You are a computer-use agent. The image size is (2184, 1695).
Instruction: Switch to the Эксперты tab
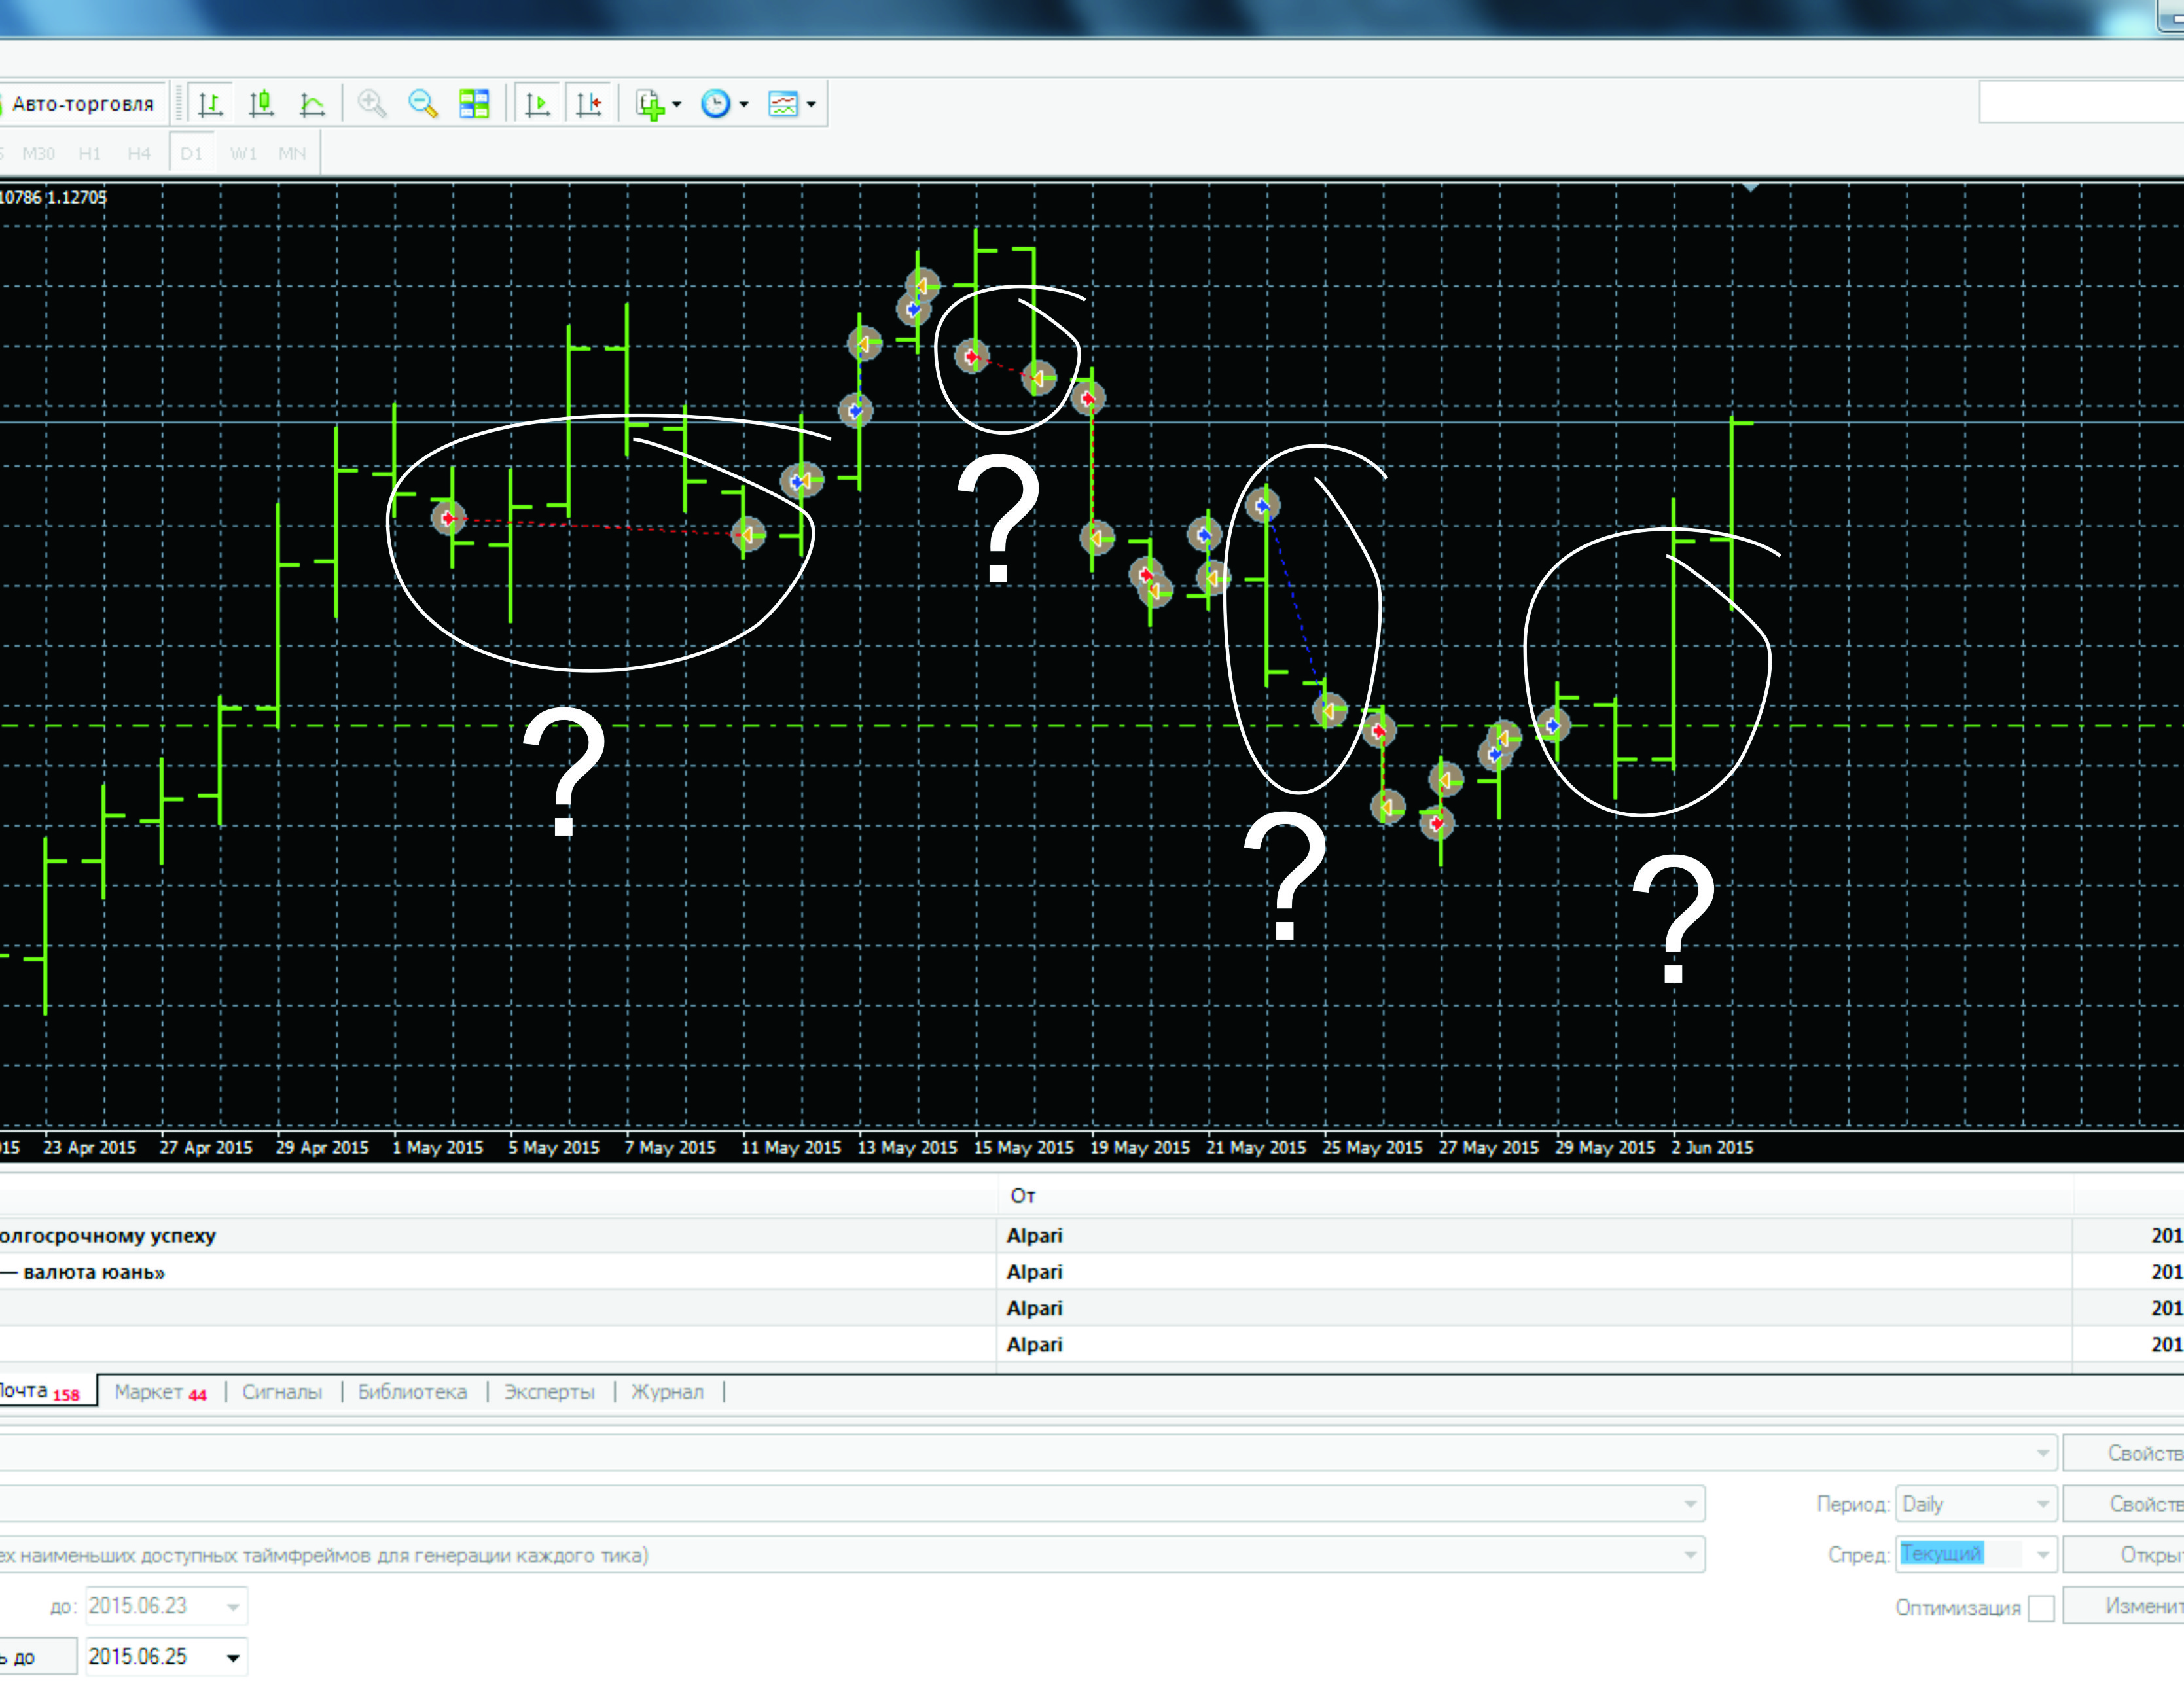point(549,1392)
